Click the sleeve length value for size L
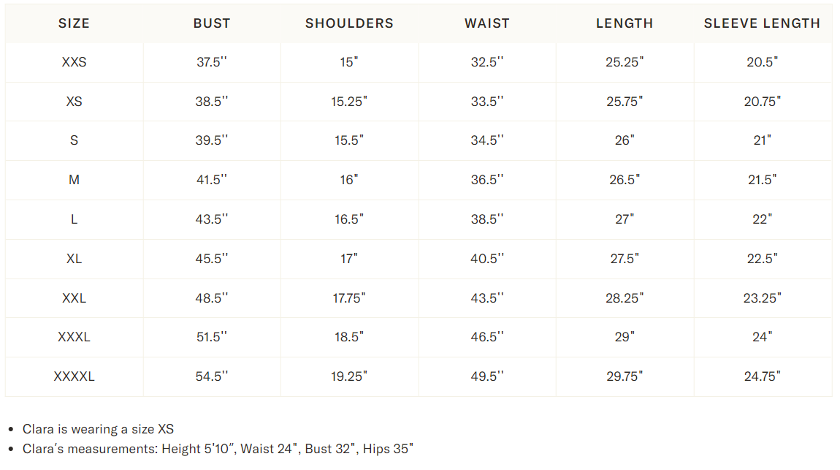This screenshot has width=840, height=470. tap(762, 219)
